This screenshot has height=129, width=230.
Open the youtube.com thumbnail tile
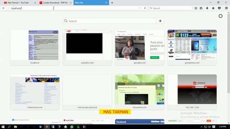pos(87,48)
